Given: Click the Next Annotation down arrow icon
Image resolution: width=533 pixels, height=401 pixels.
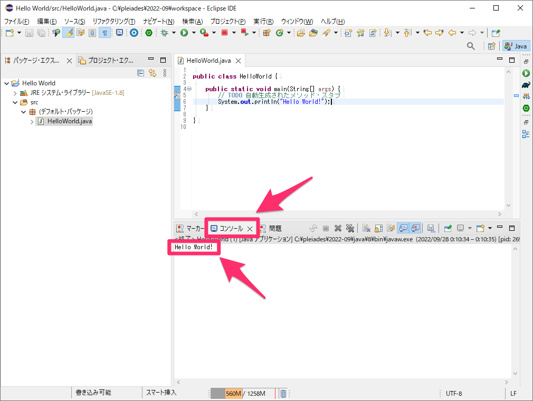Looking at the screenshot, I should point(387,33).
